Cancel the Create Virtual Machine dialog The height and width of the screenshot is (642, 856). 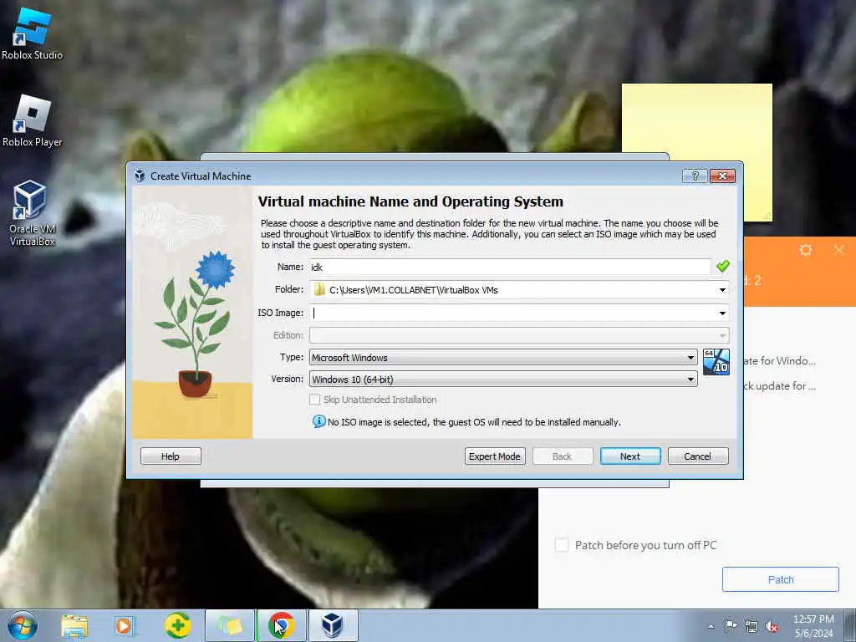(698, 456)
